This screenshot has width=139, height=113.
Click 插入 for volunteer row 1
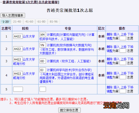point(117,34)
